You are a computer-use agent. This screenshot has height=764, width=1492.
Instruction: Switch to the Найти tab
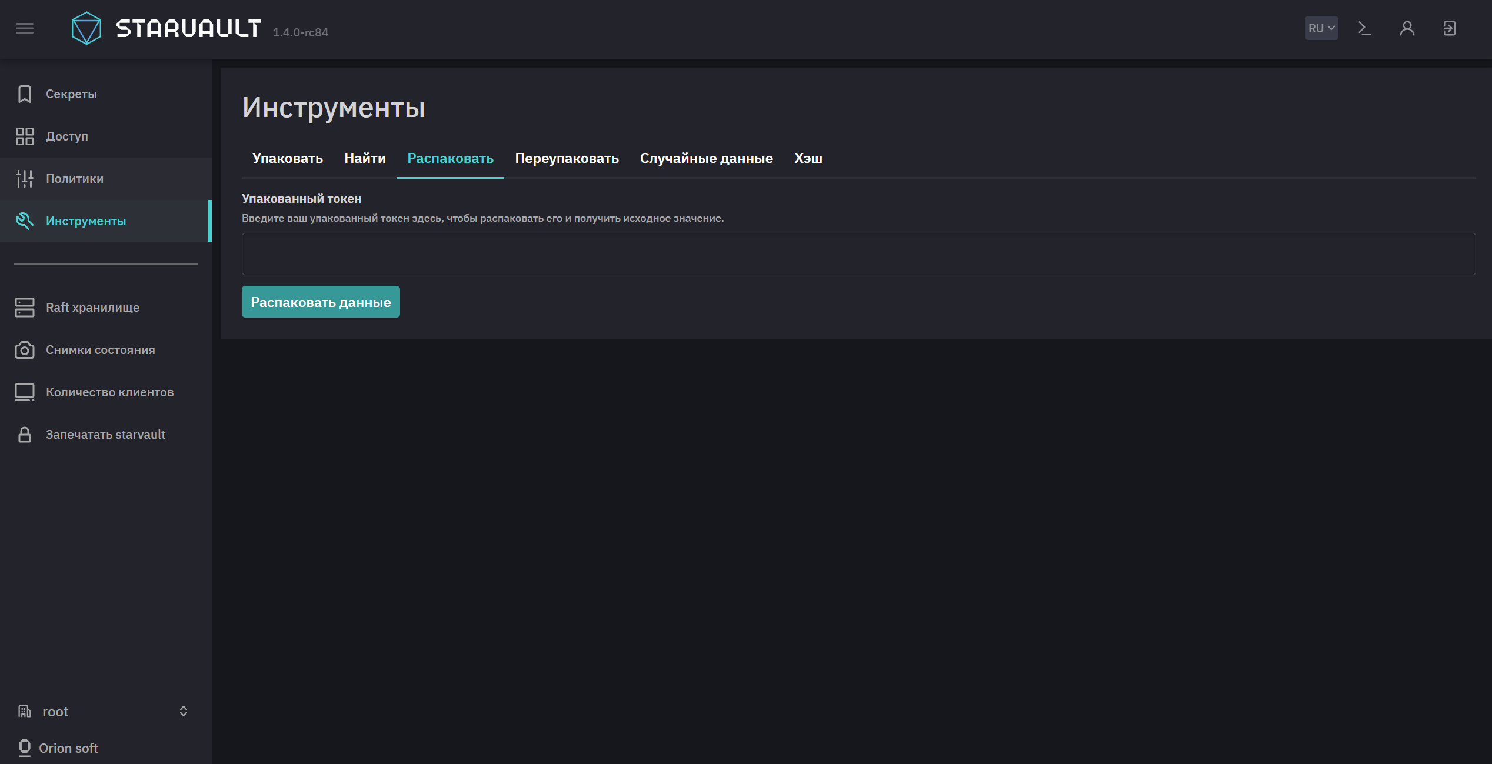365,158
